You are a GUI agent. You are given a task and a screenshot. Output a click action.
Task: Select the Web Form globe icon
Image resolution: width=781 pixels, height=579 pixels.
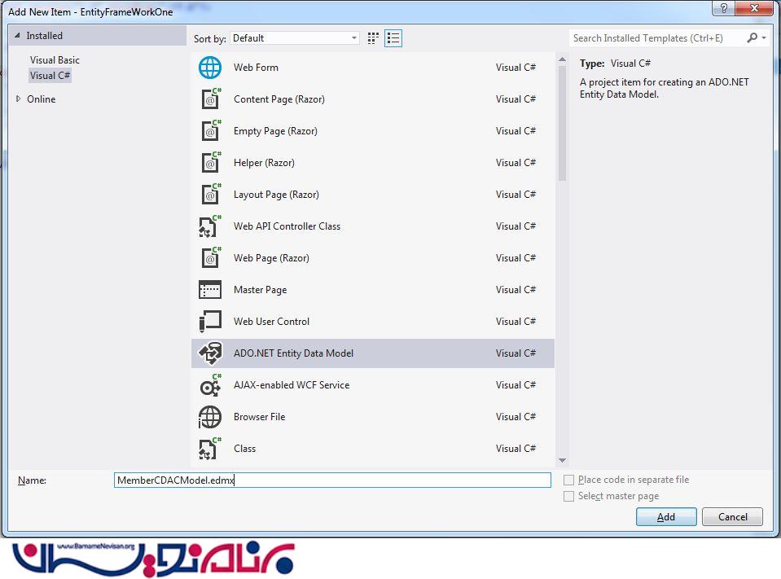click(210, 68)
